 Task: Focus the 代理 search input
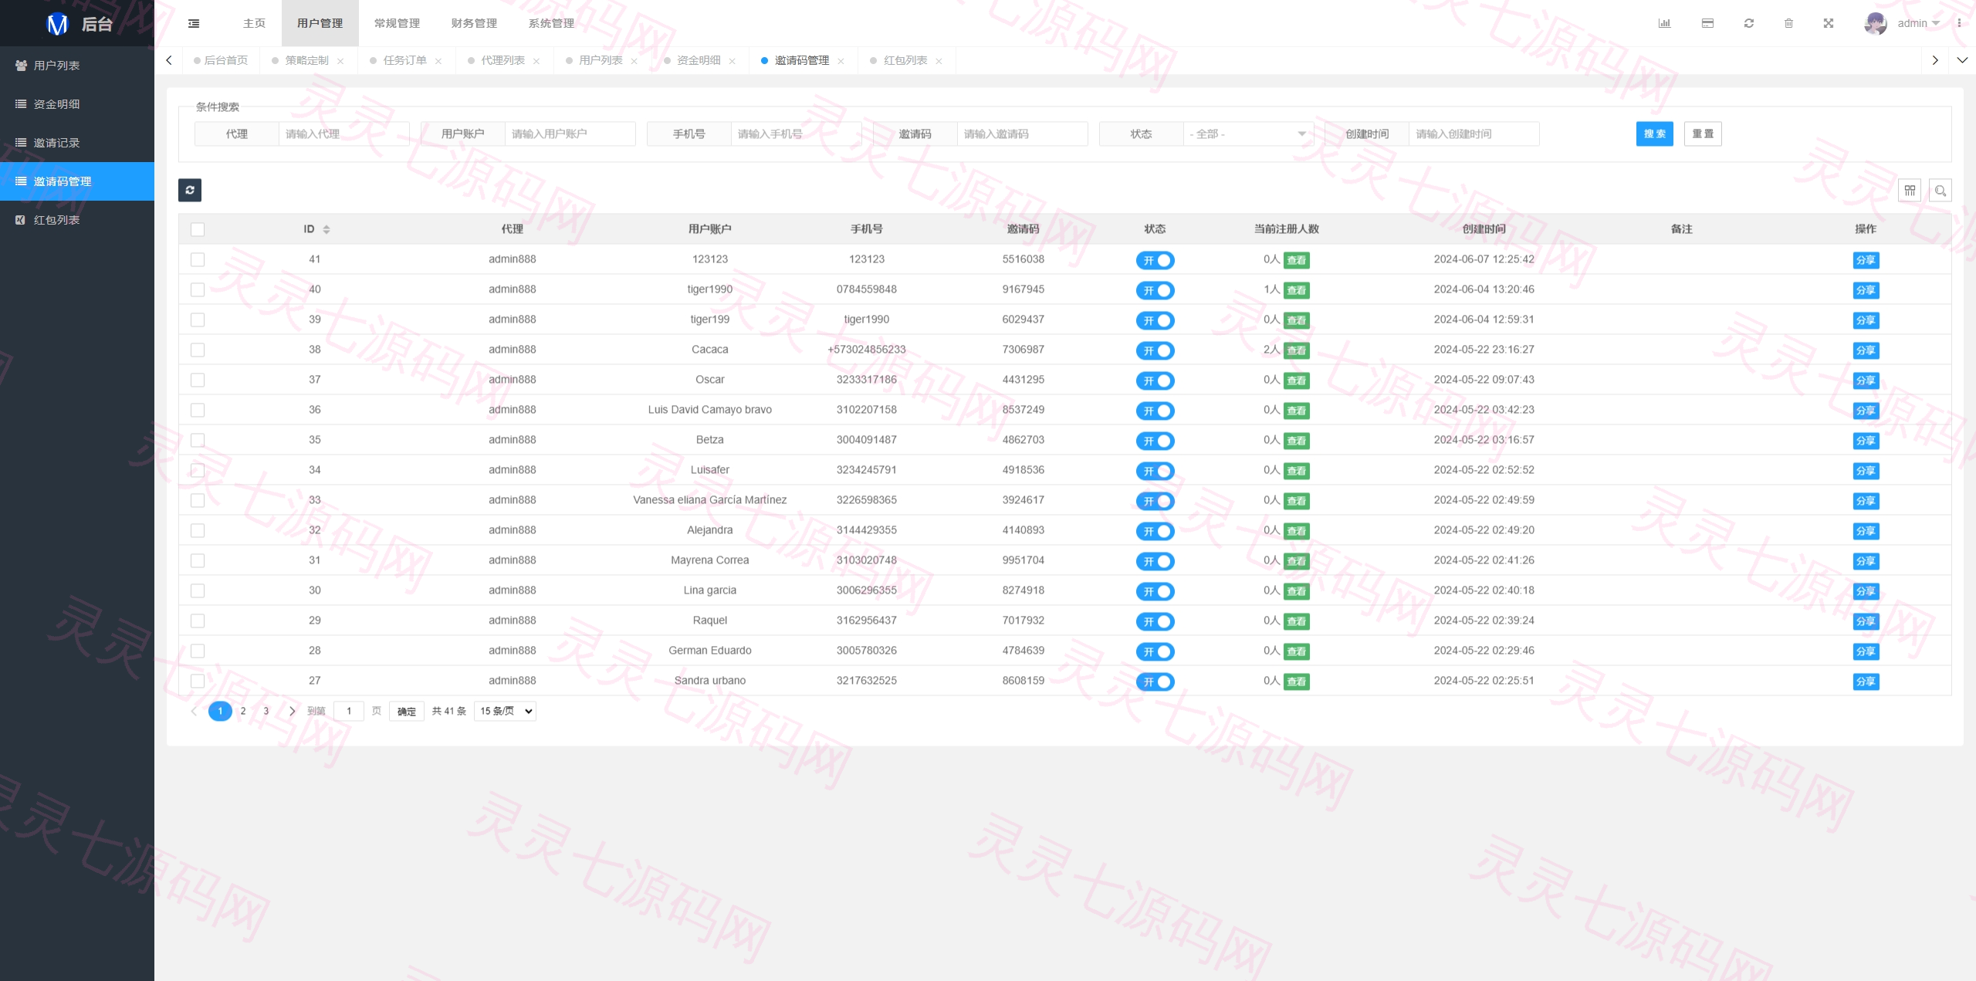coord(344,134)
